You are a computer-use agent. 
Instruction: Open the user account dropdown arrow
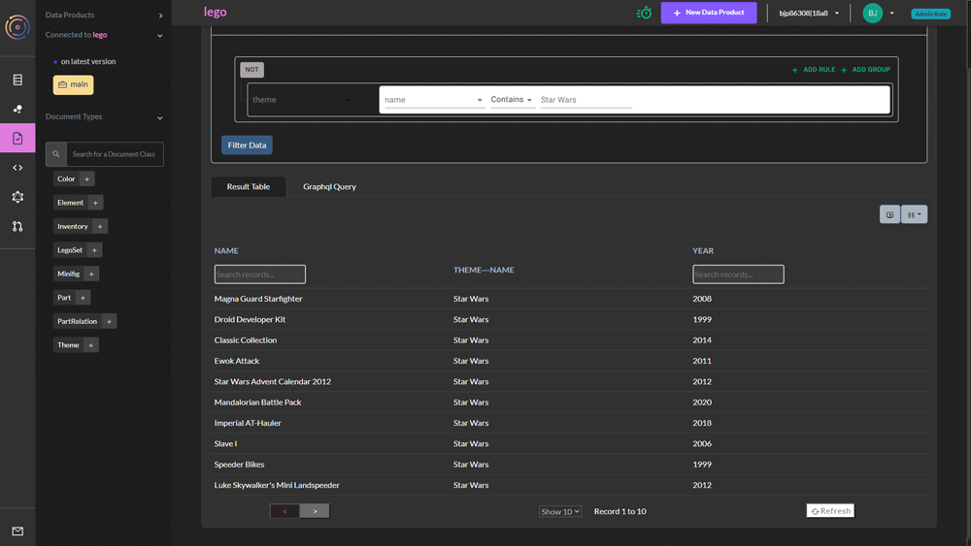tap(891, 13)
